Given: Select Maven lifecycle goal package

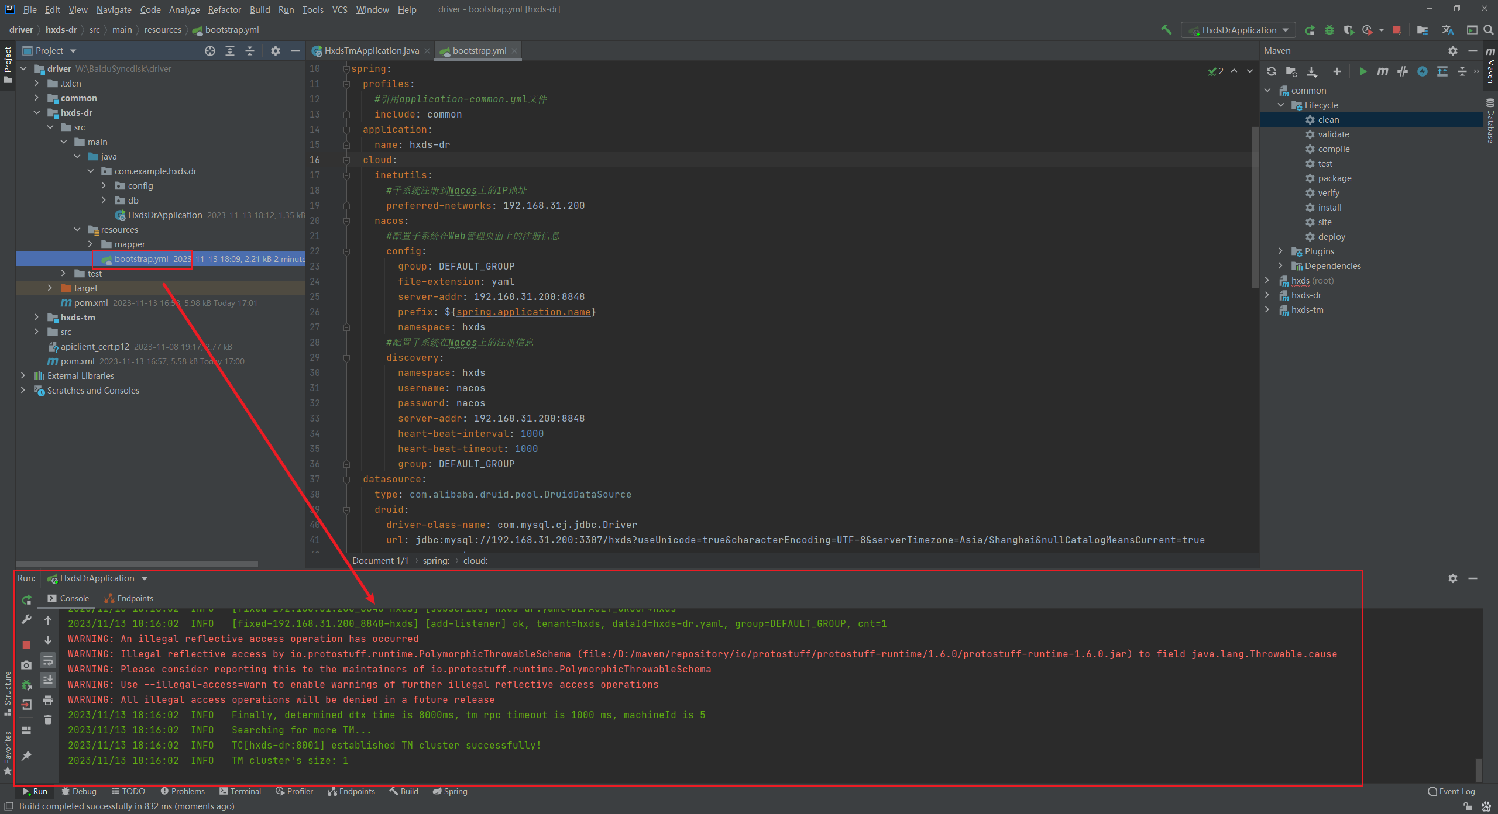Looking at the screenshot, I should [x=1334, y=178].
